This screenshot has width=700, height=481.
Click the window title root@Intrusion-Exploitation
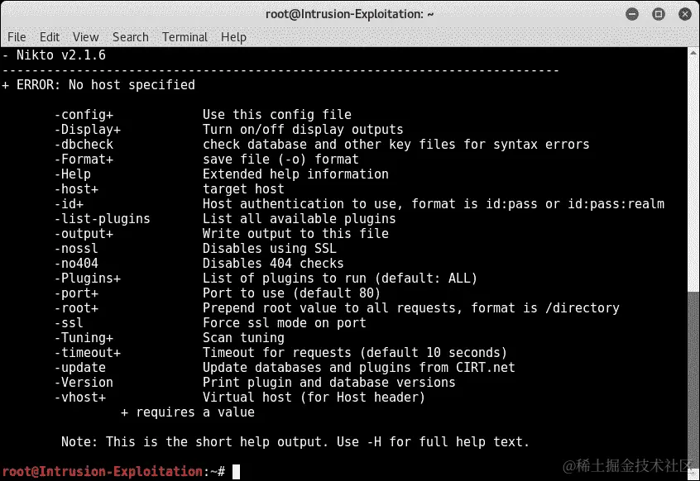pyautogui.click(x=349, y=14)
